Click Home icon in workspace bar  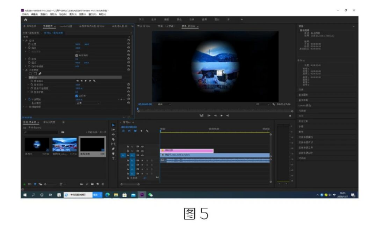tap(26, 20)
